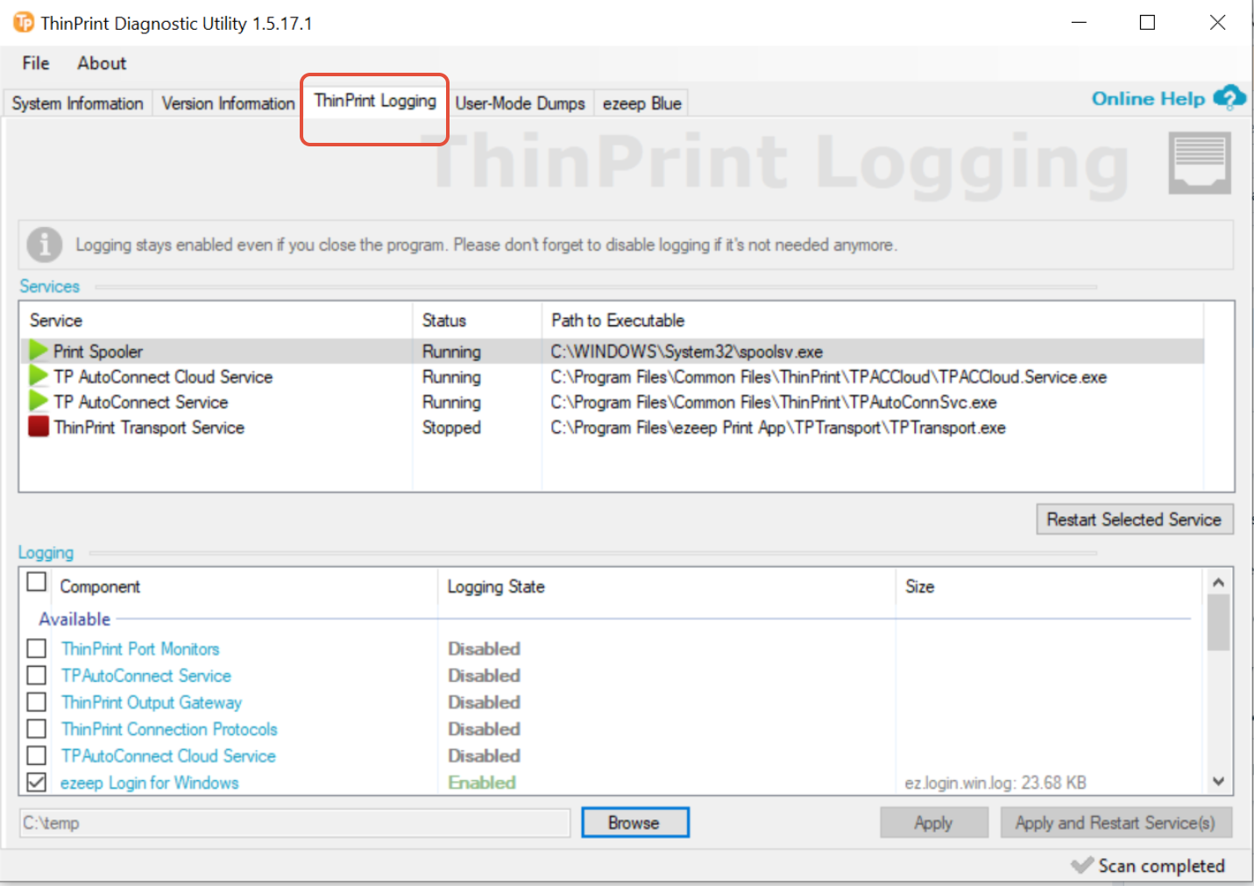1254x886 pixels.
Task: Click the ThinPrint Output Gateway link
Action: point(152,702)
